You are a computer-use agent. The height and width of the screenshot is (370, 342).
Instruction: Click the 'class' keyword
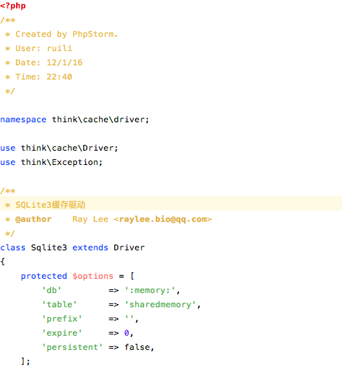tap(13, 248)
